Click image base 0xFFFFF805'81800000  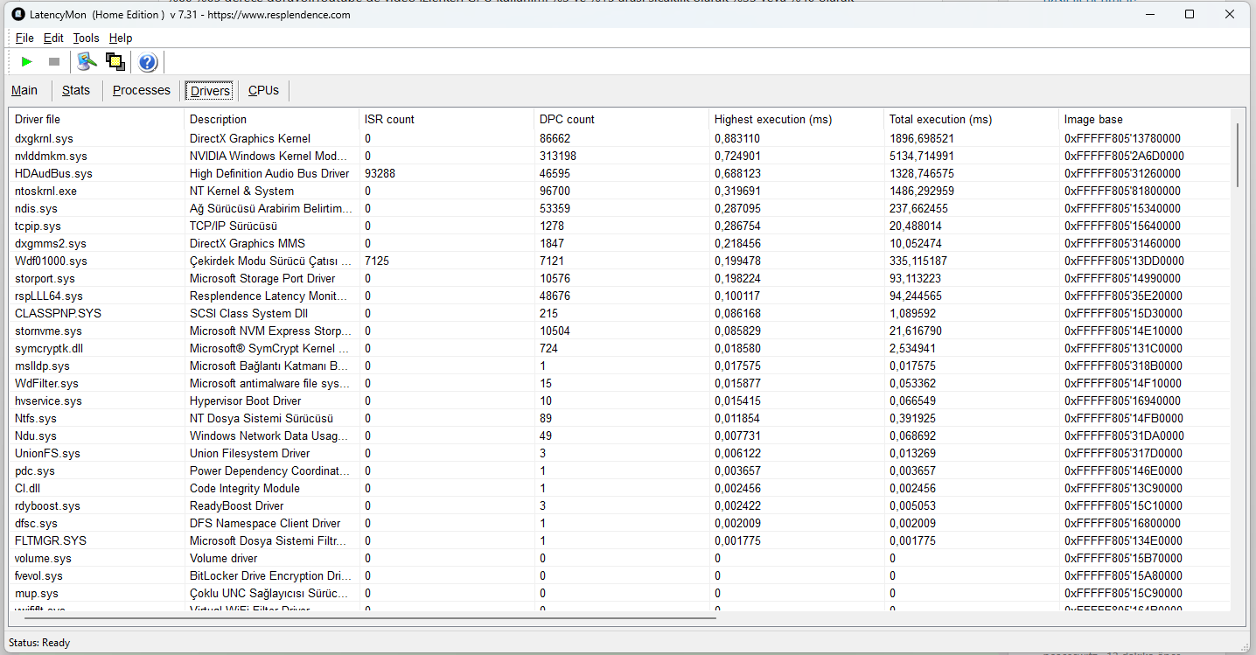pyautogui.click(x=1122, y=191)
